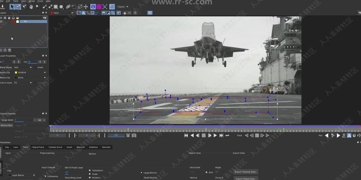Viewport: 361px width, 180px height.
Task: Delete layer with trash icon
Action: pyautogui.click(x=9, y=50)
